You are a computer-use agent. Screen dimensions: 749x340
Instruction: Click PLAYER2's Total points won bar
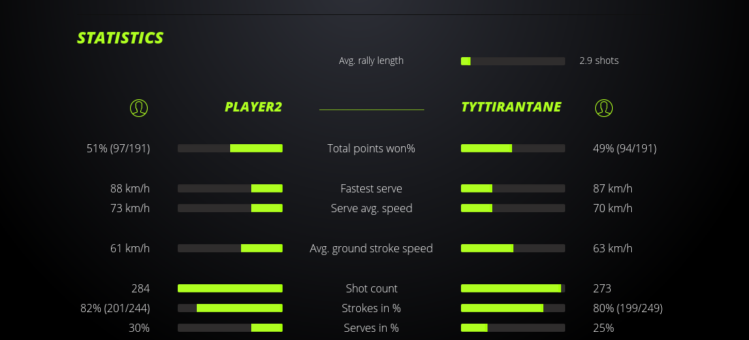[x=230, y=148]
